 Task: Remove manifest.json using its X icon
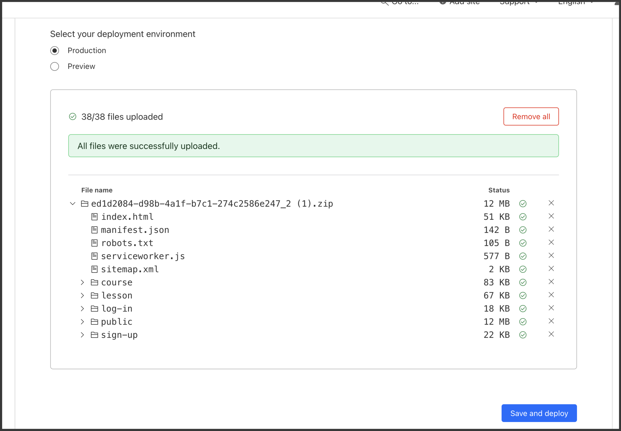551,229
